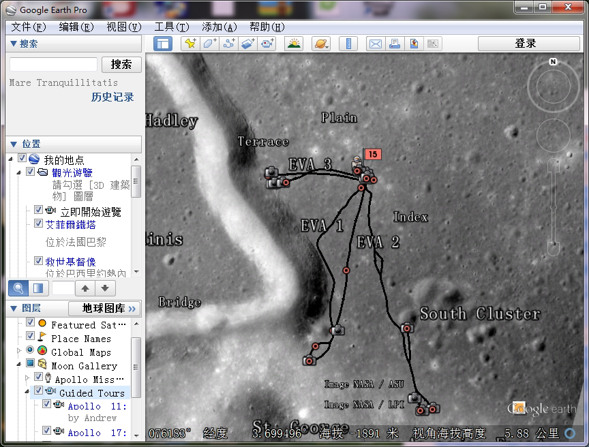This screenshot has height=447, width=589.
Task: Expand Global Maps tree node
Action: coord(19,350)
